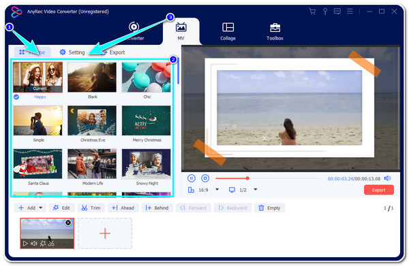Click the playback progress slider
This screenshot has width=409, height=266.
pos(268,178)
